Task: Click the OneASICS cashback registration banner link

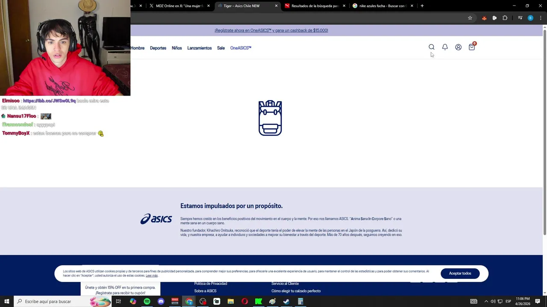Action: pyautogui.click(x=271, y=31)
